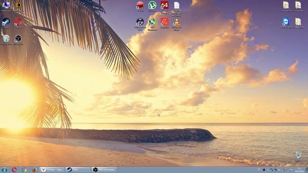Open the taskbar clock and date

click(x=299, y=170)
